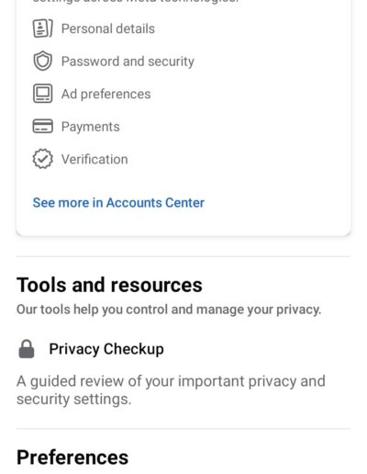Follow See more in Accounts Center link

click(x=118, y=203)
